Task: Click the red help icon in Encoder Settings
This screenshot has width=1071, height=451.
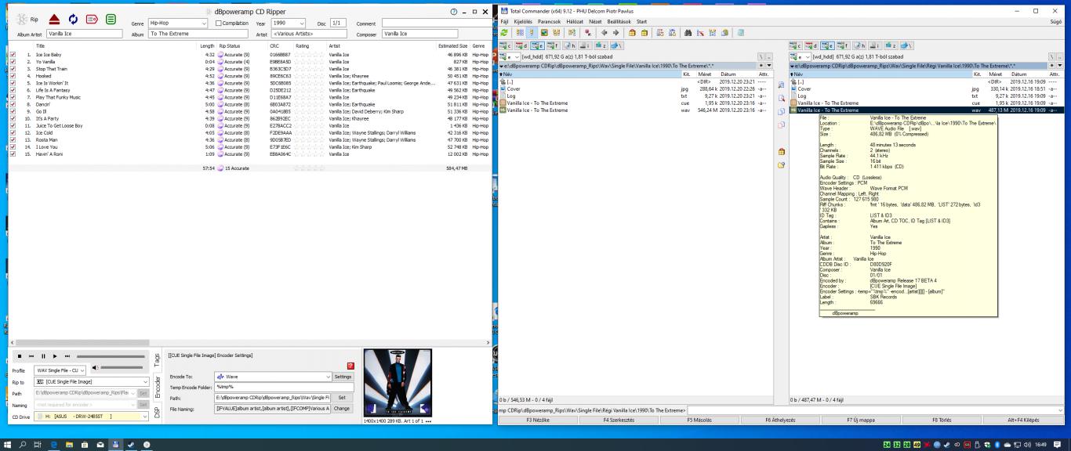Action: click(350, 366)
